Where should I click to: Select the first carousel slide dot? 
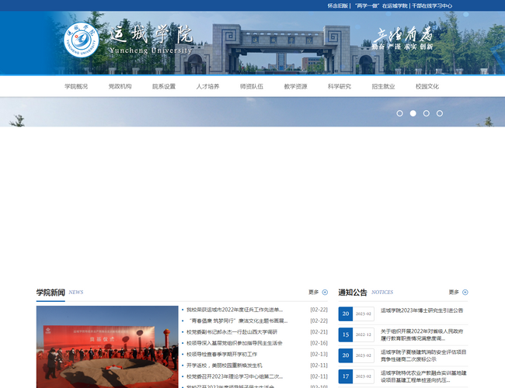click(399, 113)
